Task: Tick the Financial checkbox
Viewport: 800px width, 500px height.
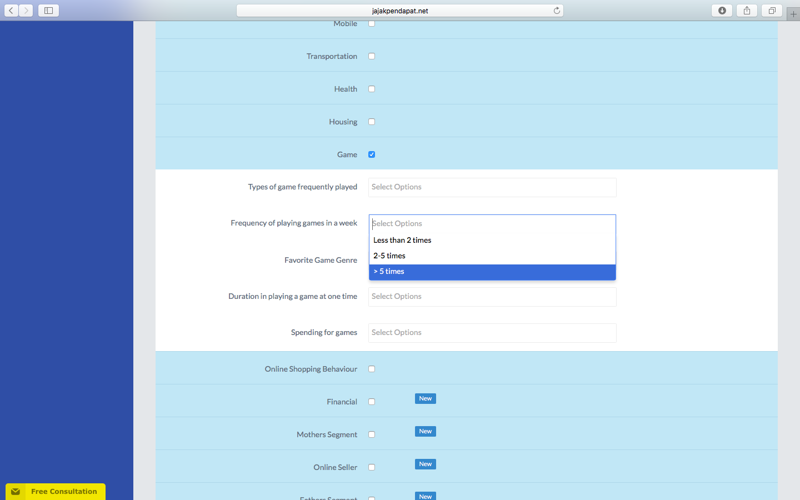Action: point(372,402)
